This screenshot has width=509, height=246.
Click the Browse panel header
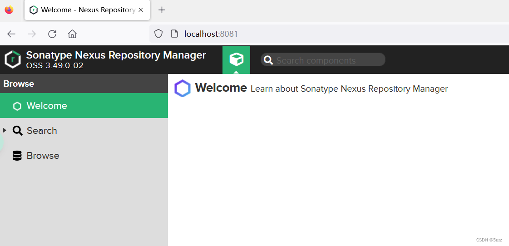(84, 84)
